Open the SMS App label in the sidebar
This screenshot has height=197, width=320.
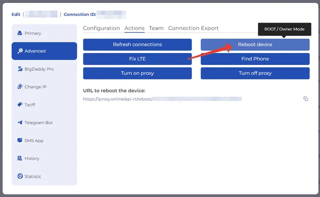(34, 140)
